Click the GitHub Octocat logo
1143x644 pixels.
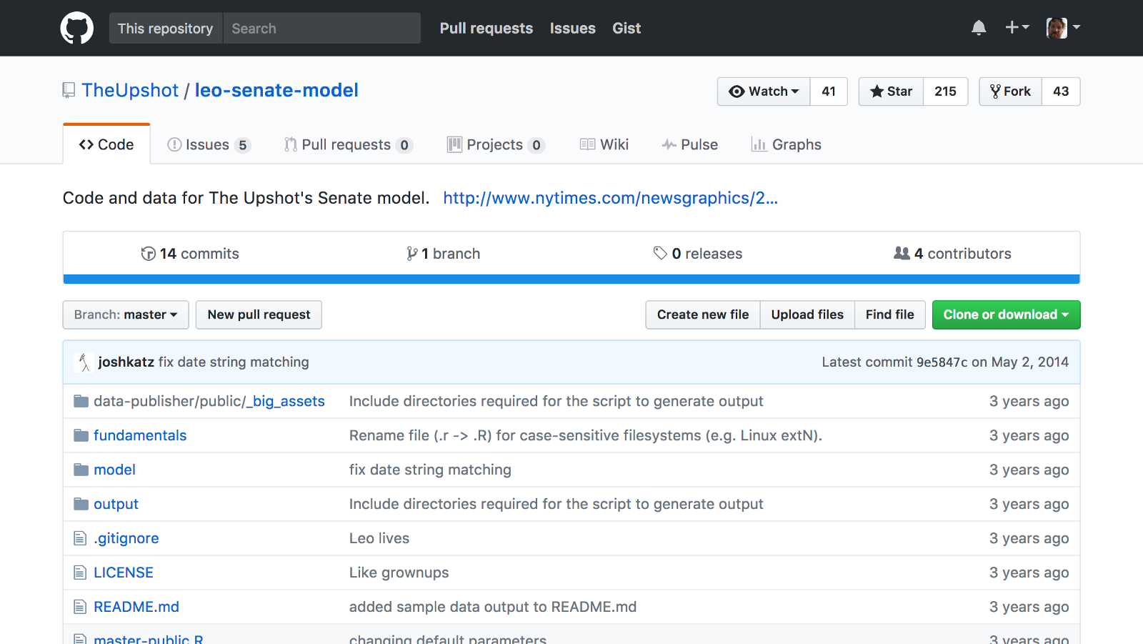tap(76, 28)
